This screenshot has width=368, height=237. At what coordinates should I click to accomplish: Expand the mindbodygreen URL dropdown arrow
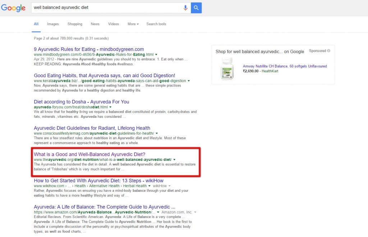click(156, 55)
